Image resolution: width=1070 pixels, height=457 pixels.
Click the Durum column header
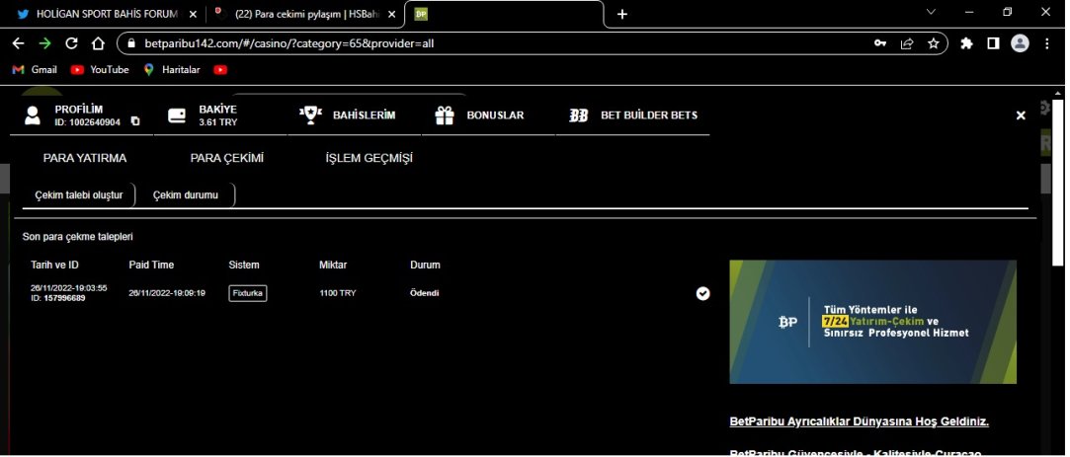[x=425, y=265]
